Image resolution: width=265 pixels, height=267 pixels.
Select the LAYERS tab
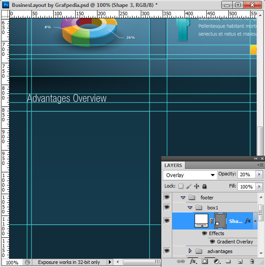pos(173,165)
